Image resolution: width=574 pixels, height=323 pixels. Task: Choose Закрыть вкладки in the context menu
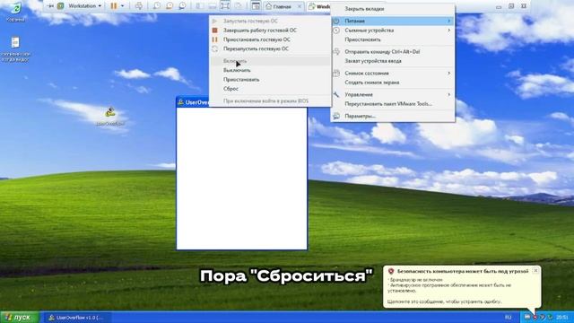point(364,9)
